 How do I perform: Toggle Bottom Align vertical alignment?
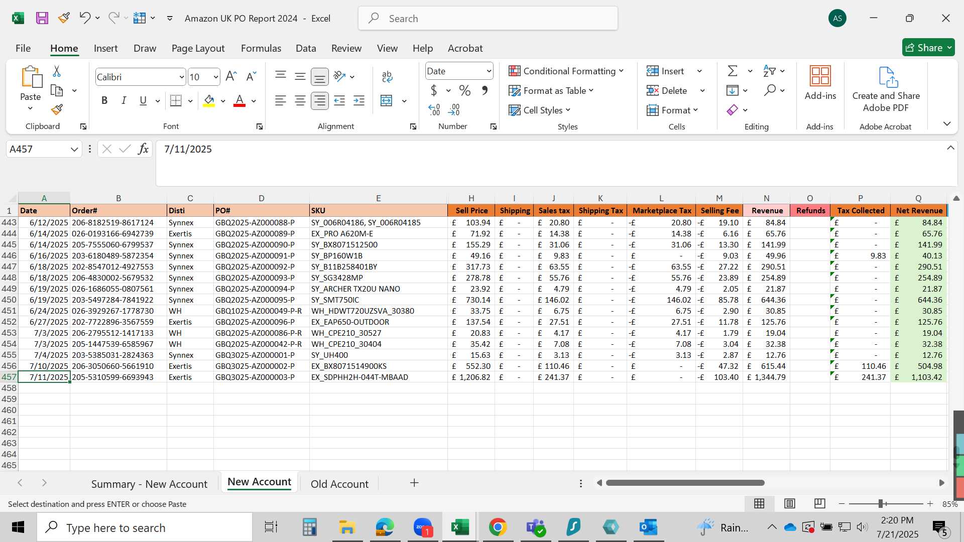tap(319, 76)
